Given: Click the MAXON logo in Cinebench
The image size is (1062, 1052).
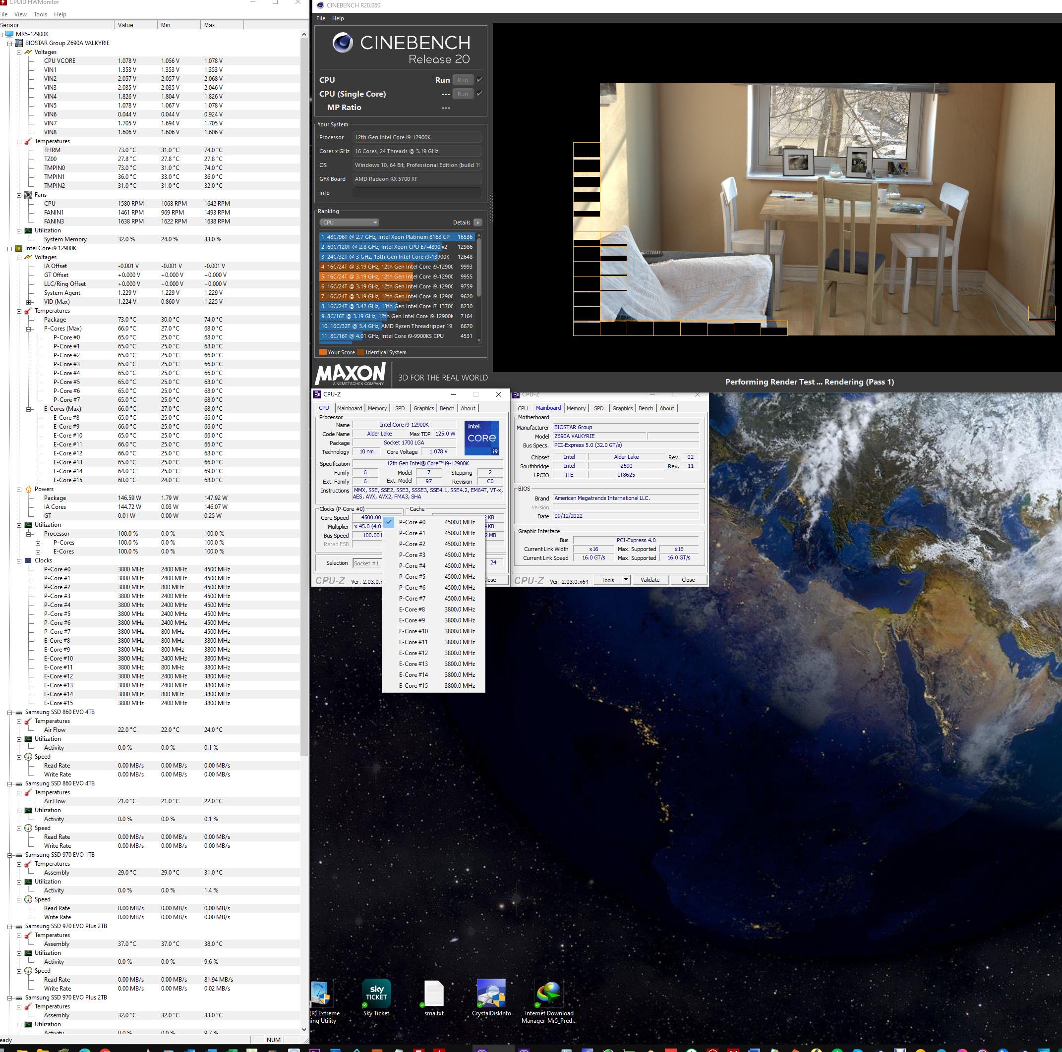Looking at the screenshot, I should click(x=351, y=374).
